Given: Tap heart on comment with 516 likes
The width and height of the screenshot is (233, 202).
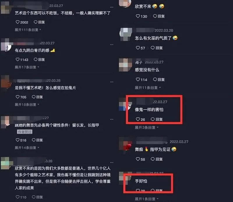Looking at the screenshot, I should [x=17, y=140].
